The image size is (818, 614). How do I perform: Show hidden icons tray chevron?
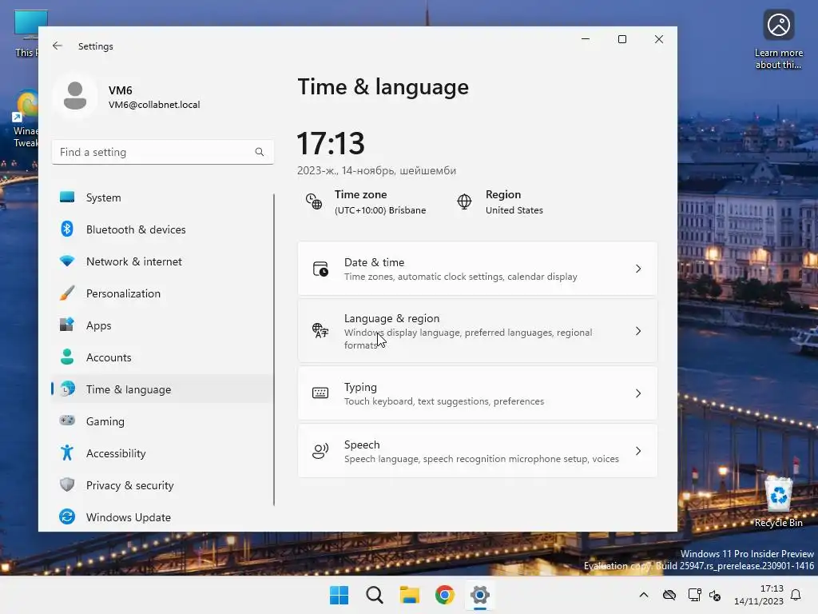click(x=644, y=595)
